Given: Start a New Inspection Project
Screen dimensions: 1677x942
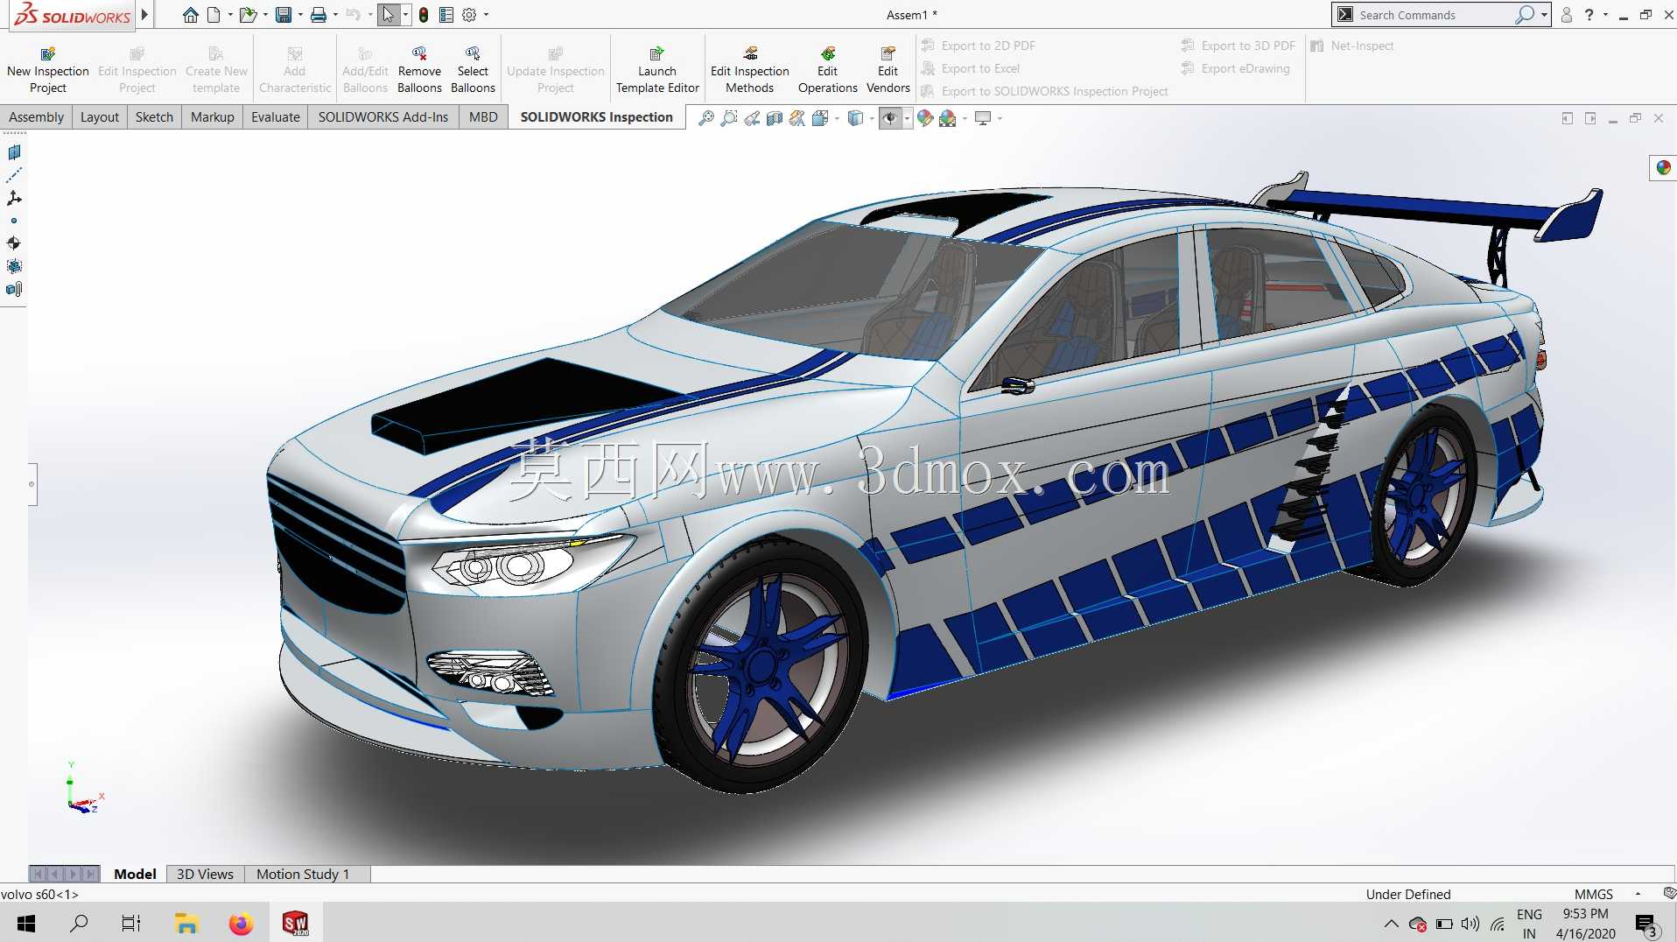Looking at the screenshot, I should tap(48, 70).
